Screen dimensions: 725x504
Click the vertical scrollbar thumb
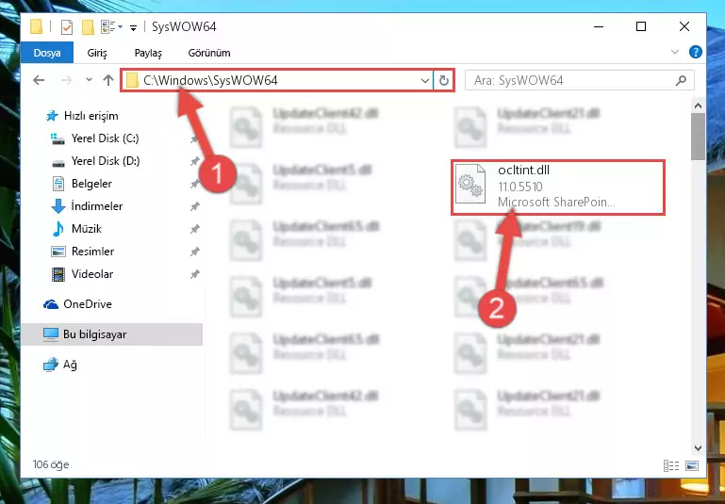click(x=699, y=137)
